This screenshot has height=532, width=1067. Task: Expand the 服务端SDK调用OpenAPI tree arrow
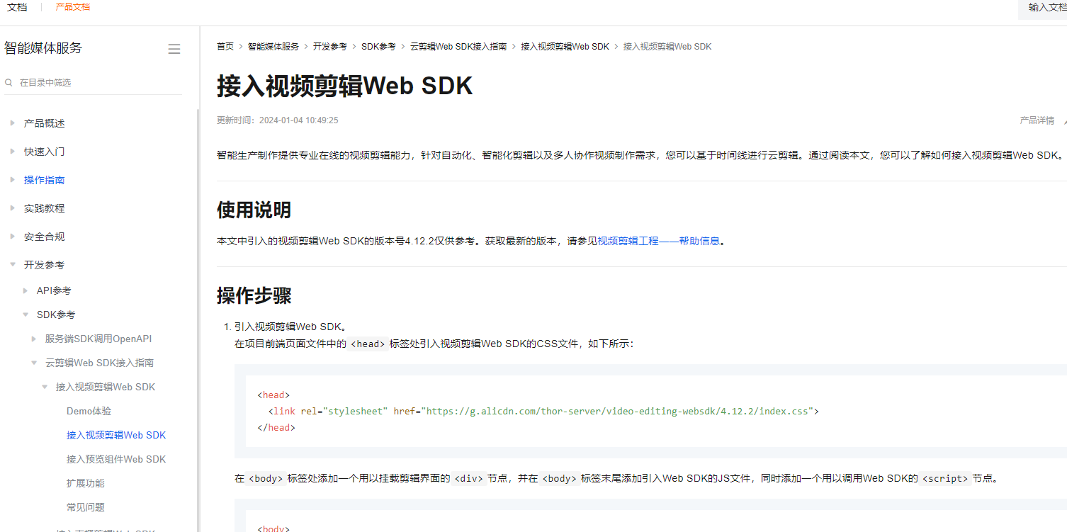click(34, 339)
